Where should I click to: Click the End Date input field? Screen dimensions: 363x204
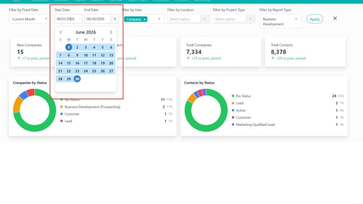(x=98, y=19)
